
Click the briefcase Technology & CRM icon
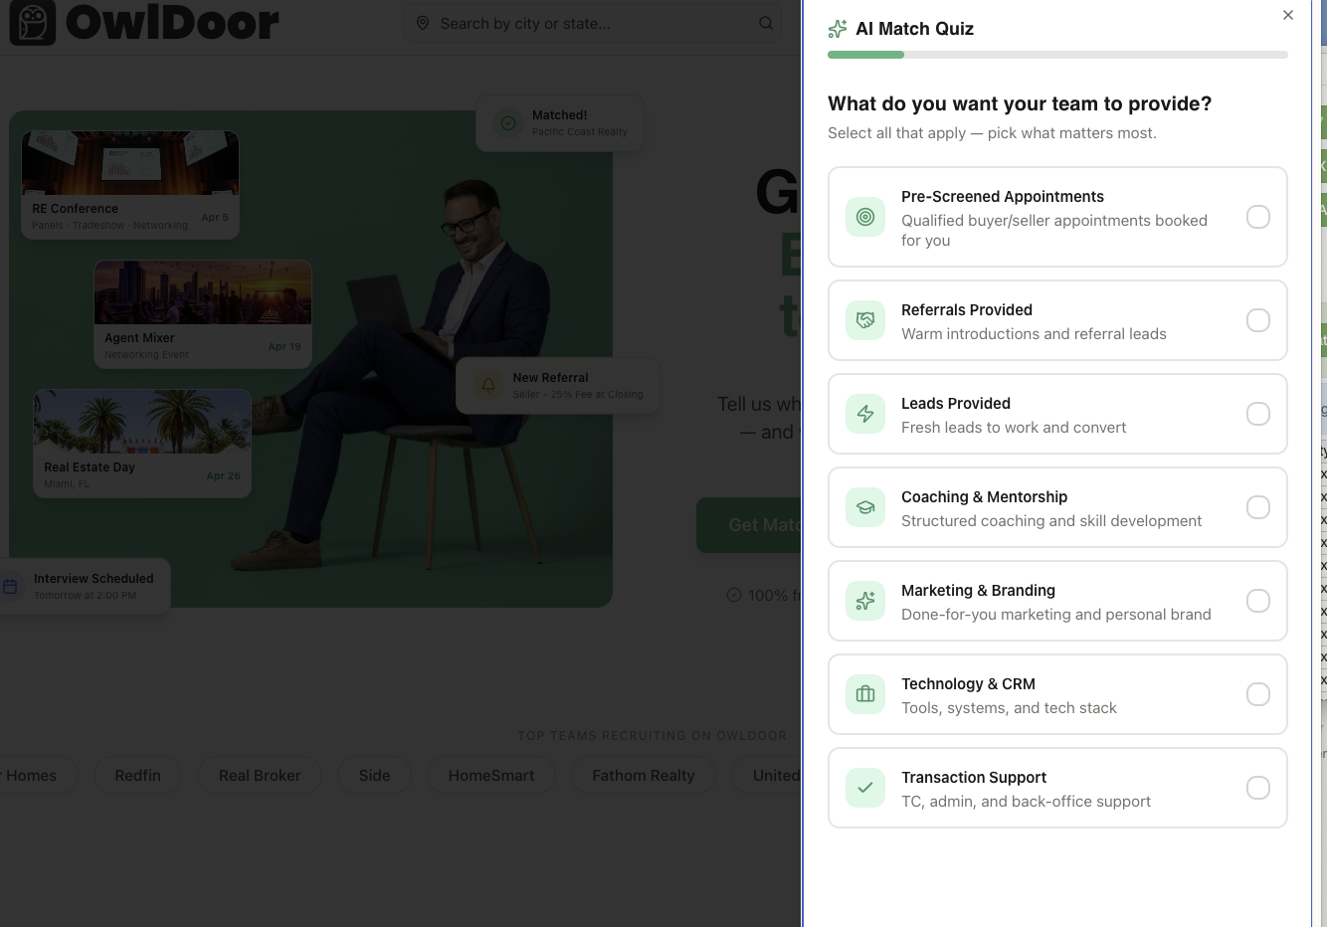(865, 694)
